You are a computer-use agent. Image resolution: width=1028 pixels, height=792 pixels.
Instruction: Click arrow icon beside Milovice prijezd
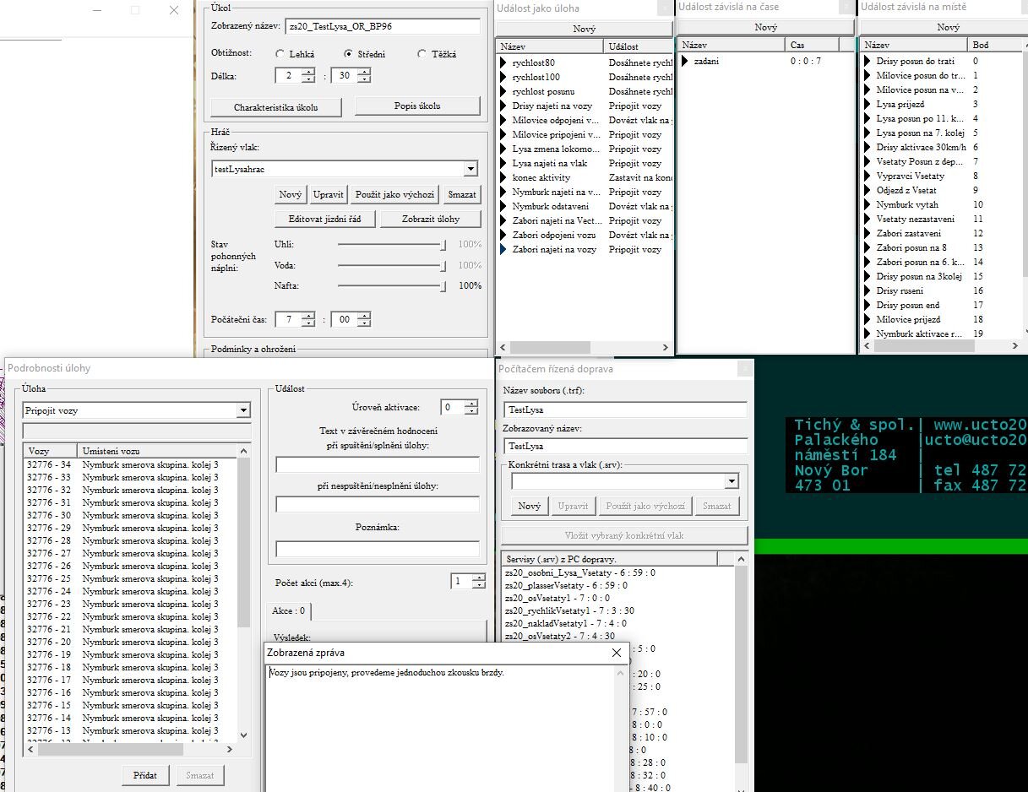(868, 320)
